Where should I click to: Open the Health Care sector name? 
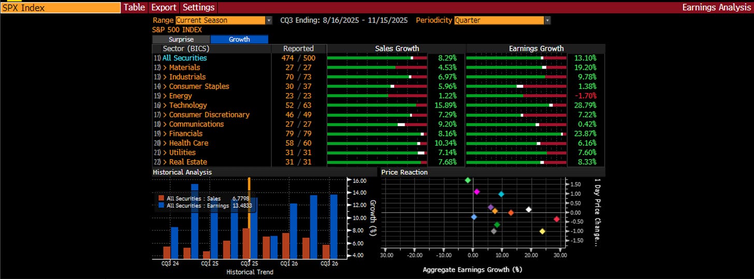(x=189, y=143)
